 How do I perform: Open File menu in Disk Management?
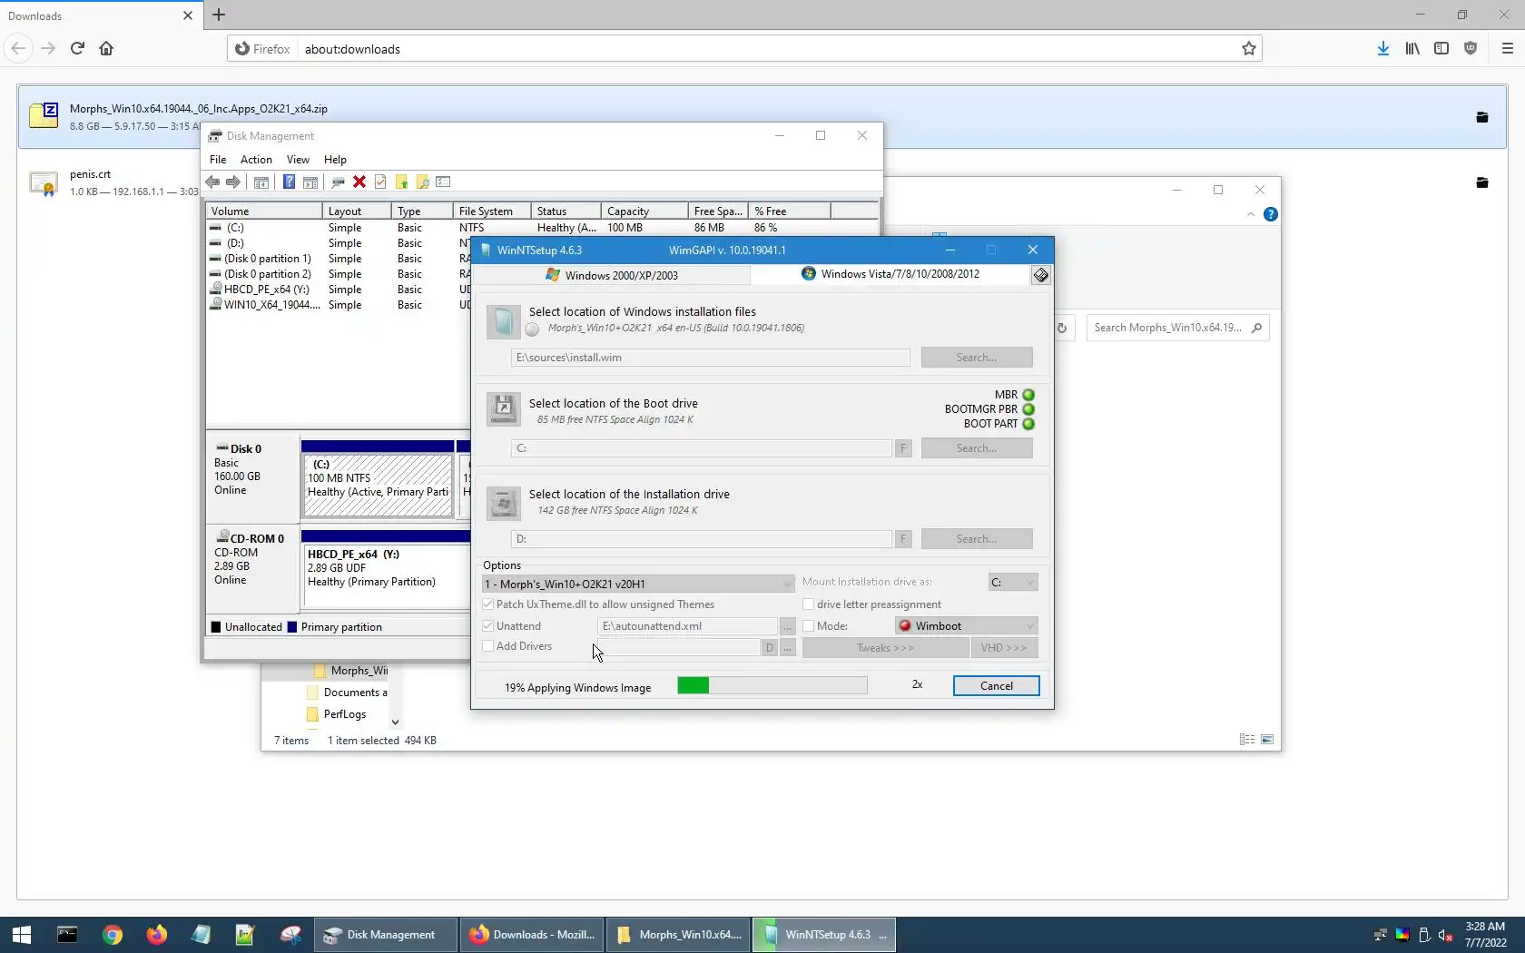pos(218,160)
